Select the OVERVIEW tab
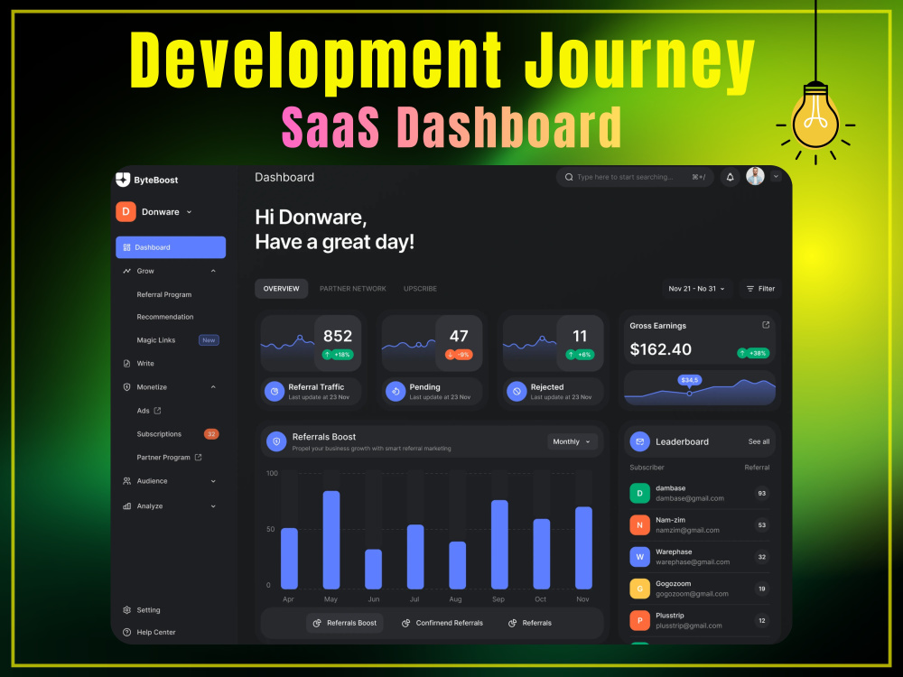This screenshot has width=903, height=677. [x=281, y=289]
